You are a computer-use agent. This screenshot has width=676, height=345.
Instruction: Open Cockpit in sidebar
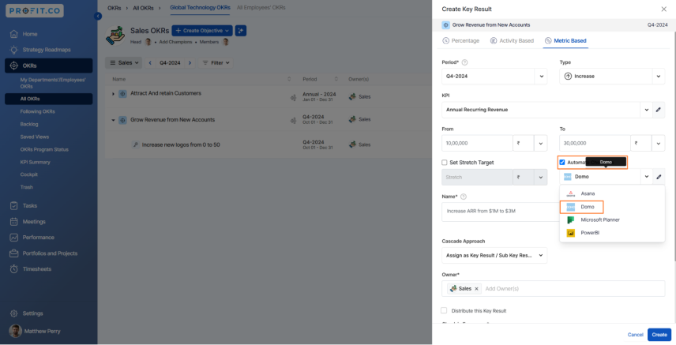coord(29,174)
